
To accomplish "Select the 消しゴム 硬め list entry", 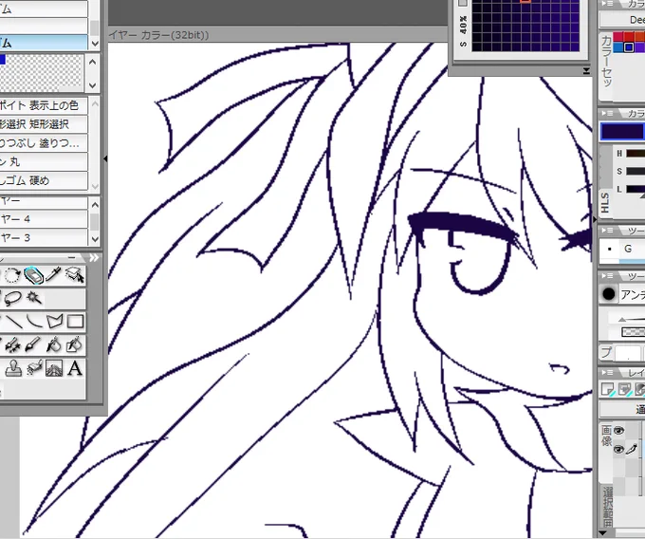I will click(44, 180).
